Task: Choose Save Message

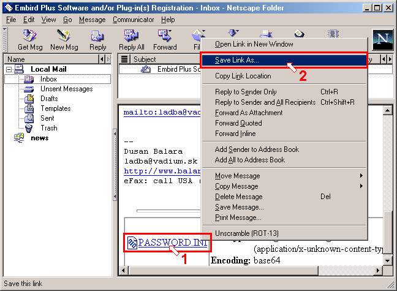Action: 285,207
